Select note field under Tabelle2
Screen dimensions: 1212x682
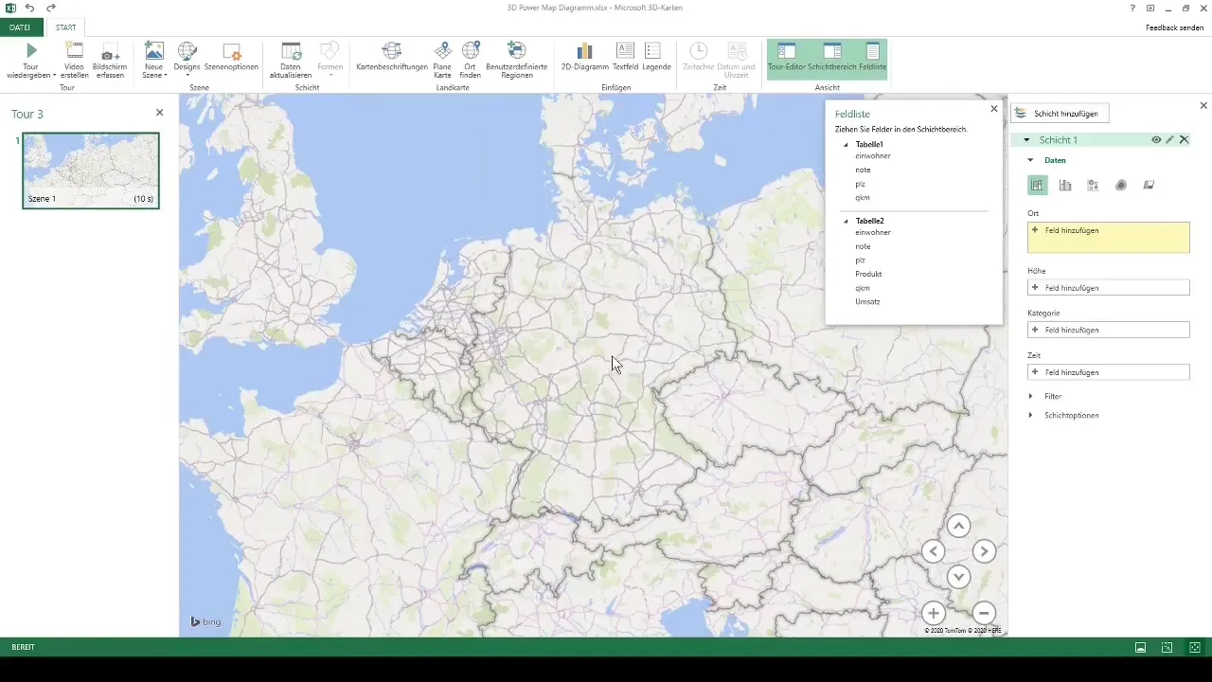point(863,246)
